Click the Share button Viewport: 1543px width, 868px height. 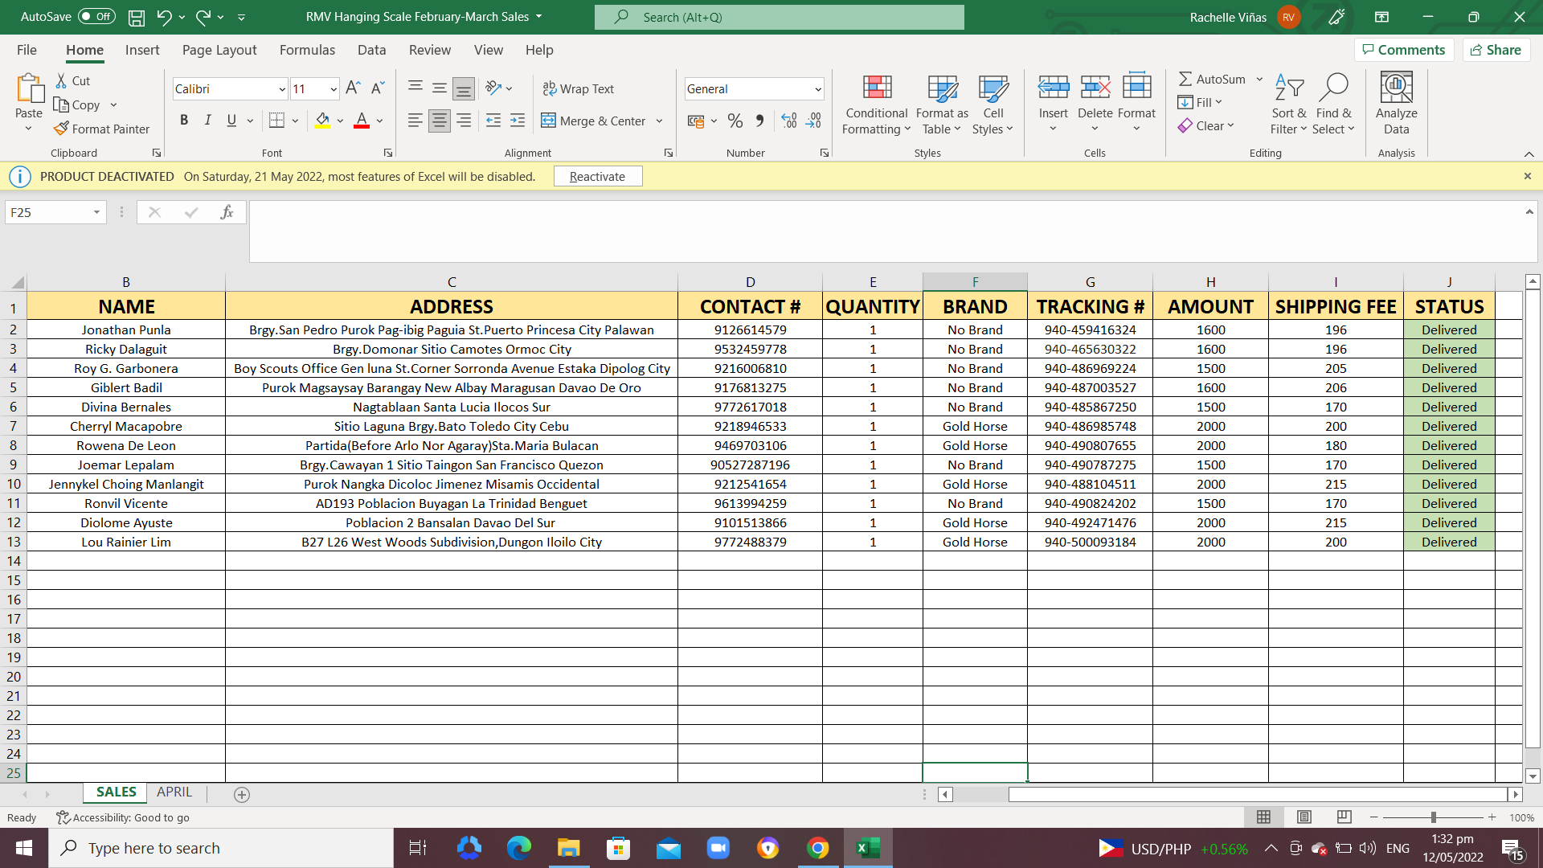[x=1496, y=50]
